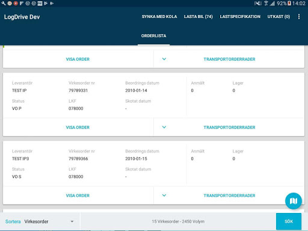
Task: Open the Sortera Virkesorder dropdown
Action: pos(49,221)
